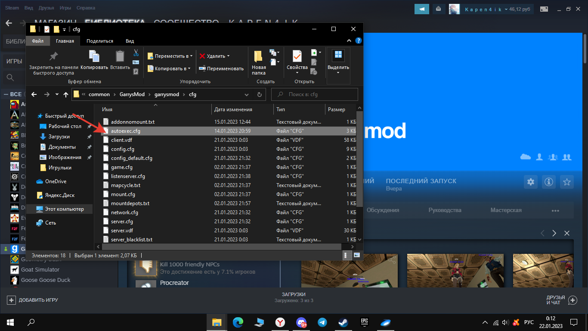The image size is (588, 331).
Task: Create a Новая папка in Explorer
Action: point(259,63)
